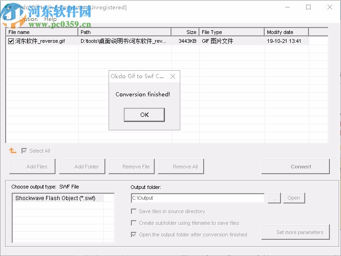The width and height of the screenshot is (341, 256).
Task: Uncheck the 河东软件_reverse.gif file checkbox
Action: pos(11,41)
